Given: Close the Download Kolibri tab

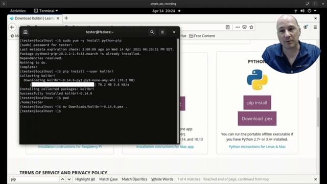Looking at the screenshot, I should (58, 18).
